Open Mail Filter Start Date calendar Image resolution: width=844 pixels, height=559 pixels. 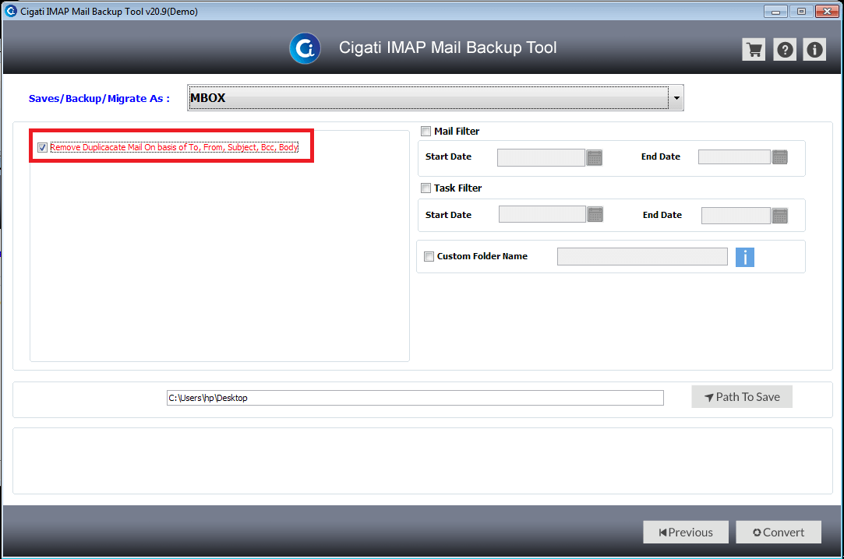pyautogui.click(x=595, y=157)
